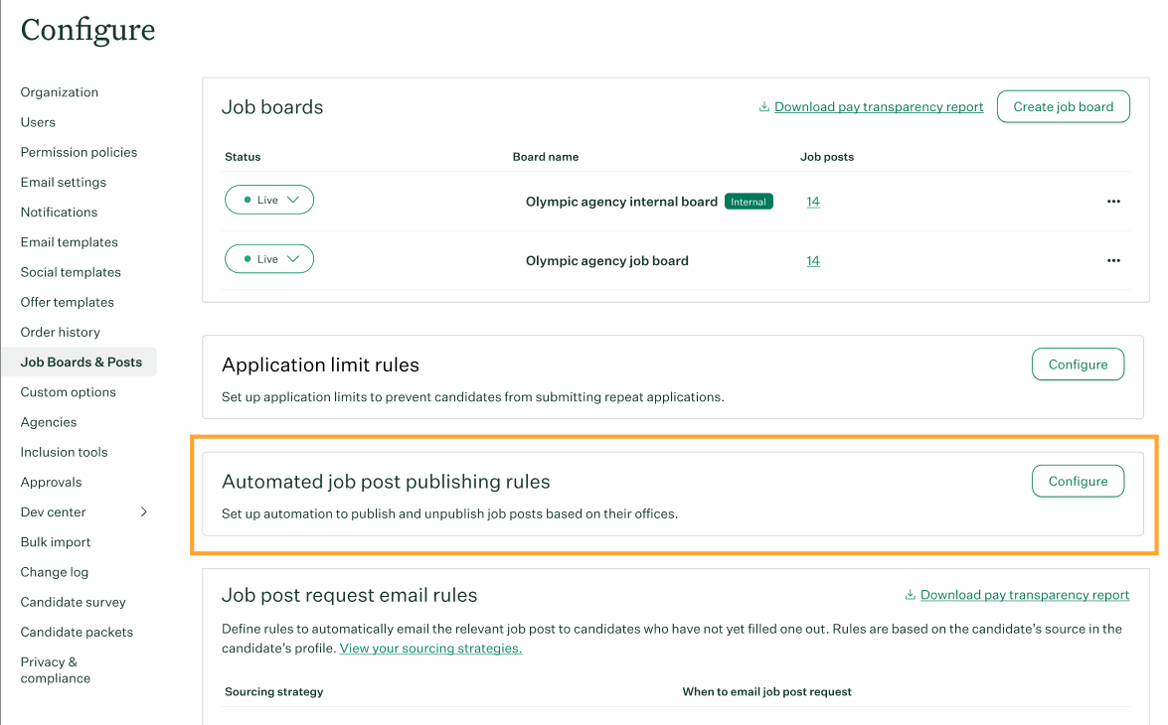Open Offer templates

tap(67, 302)
